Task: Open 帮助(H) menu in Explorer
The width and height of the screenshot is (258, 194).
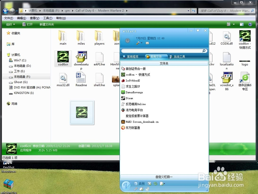Action: [x=61, y=18]
